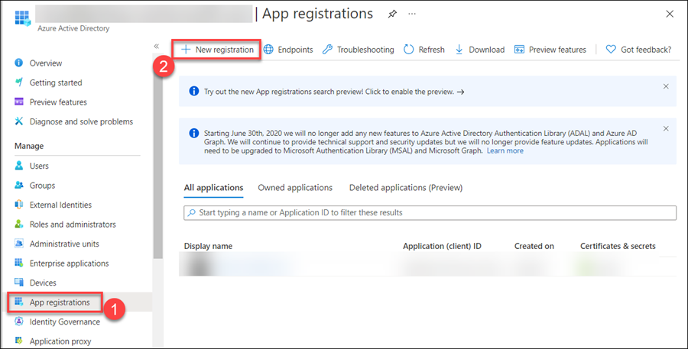Click the search preview banner arrow

pos(460,92)
